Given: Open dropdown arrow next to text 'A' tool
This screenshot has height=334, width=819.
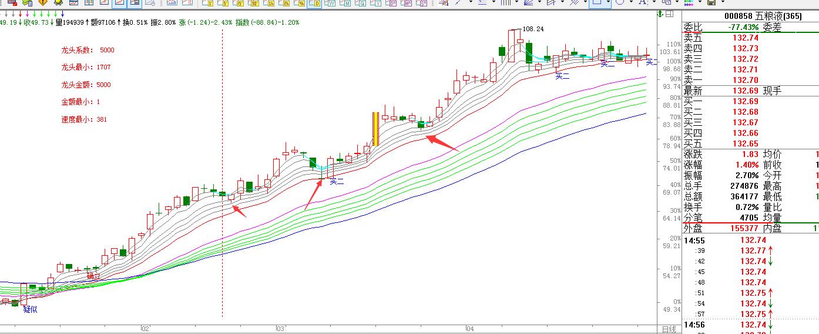Looking at the screenshot, I should [655, 3].
